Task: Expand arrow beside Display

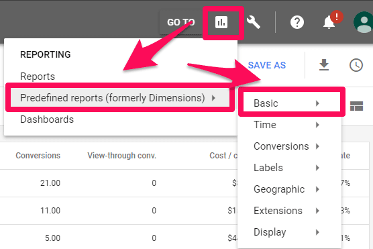Action: point(317,232)
